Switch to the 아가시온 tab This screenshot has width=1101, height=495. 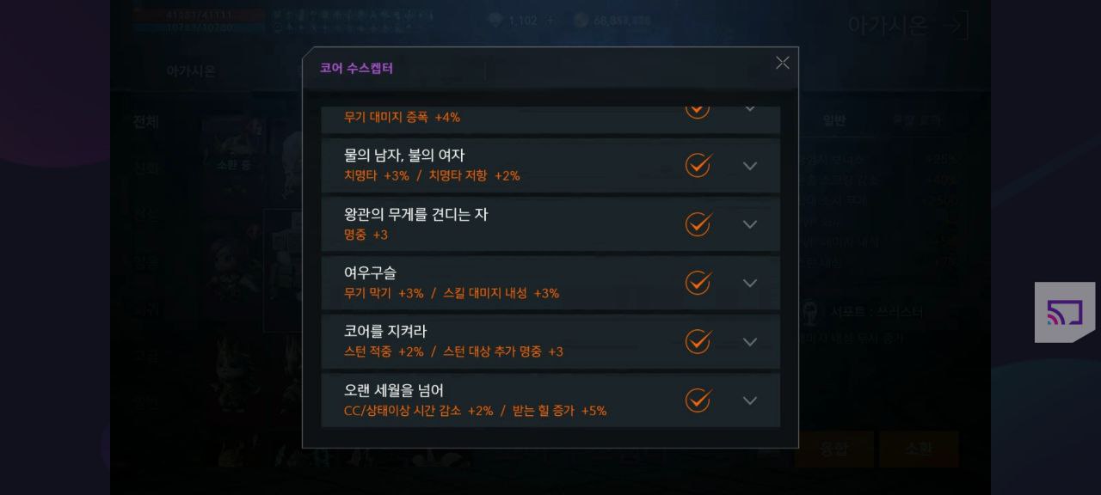click(191, 71)
